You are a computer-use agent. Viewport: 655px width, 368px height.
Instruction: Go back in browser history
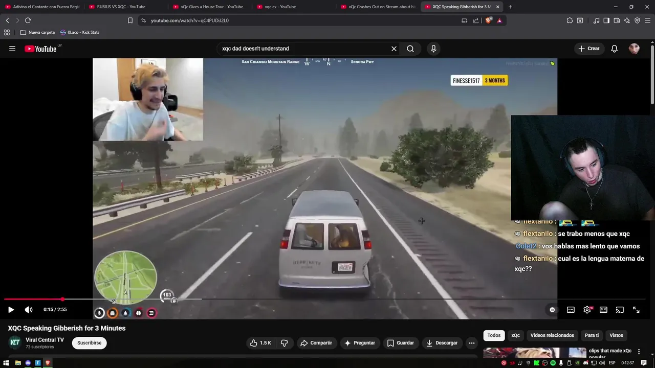[x=7, y=20]
